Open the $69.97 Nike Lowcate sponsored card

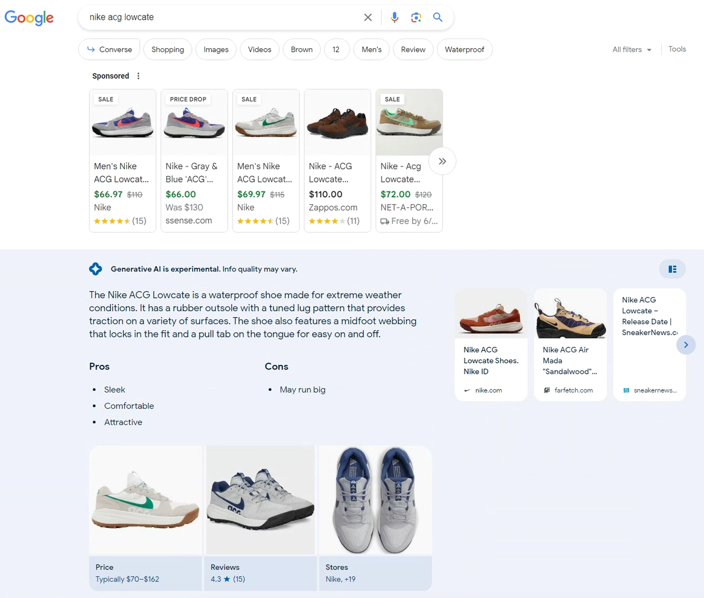(x=266, y=160)
